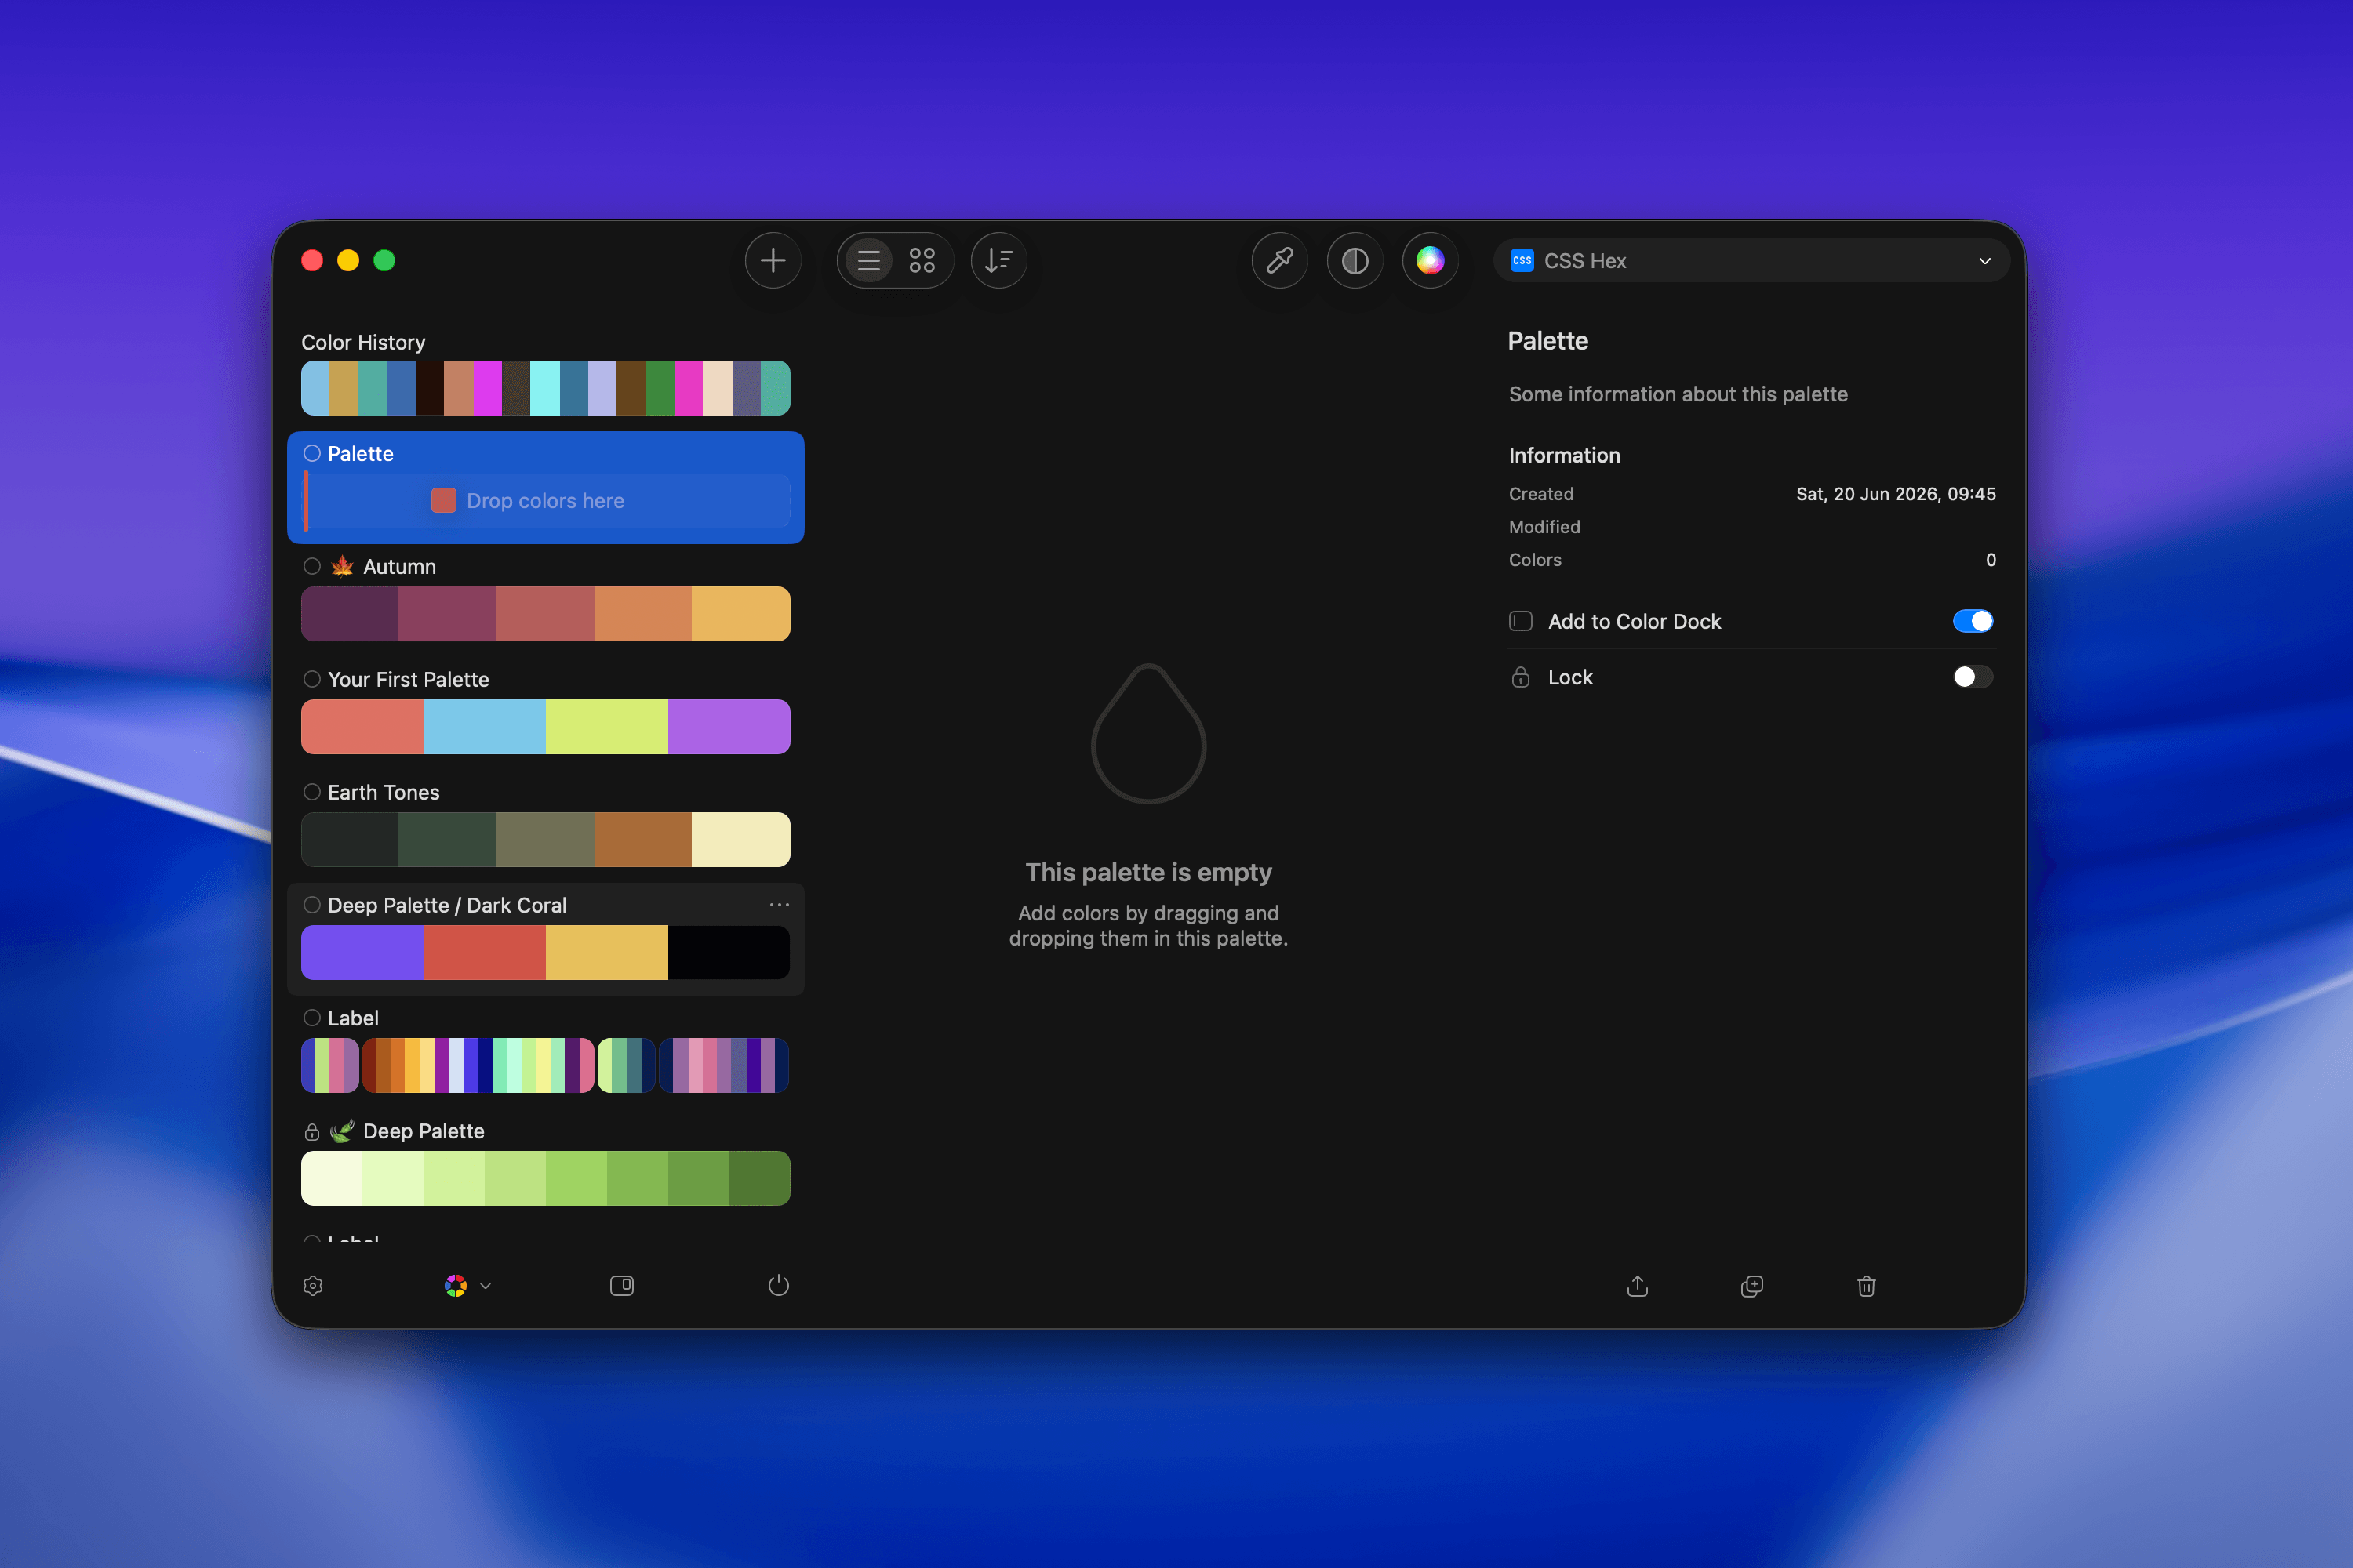The width and height of the screenshot is (2353, 1568).
Task: Click the leaf icon of Deep Palette
Action: click(x=342, y=1131)
